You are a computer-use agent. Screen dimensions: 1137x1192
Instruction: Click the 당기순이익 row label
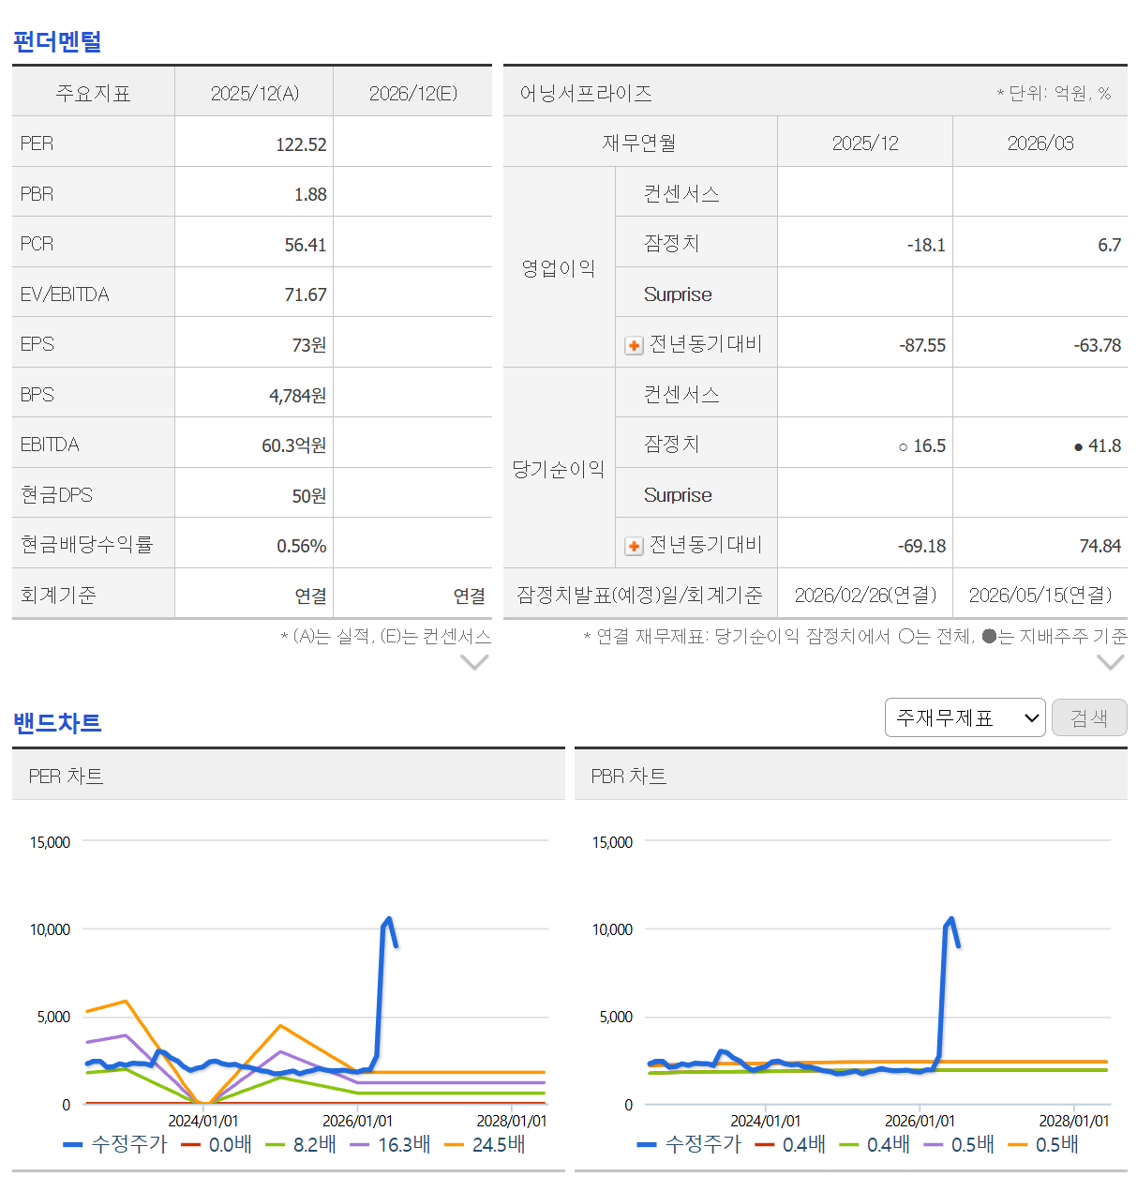coord(559,469)
